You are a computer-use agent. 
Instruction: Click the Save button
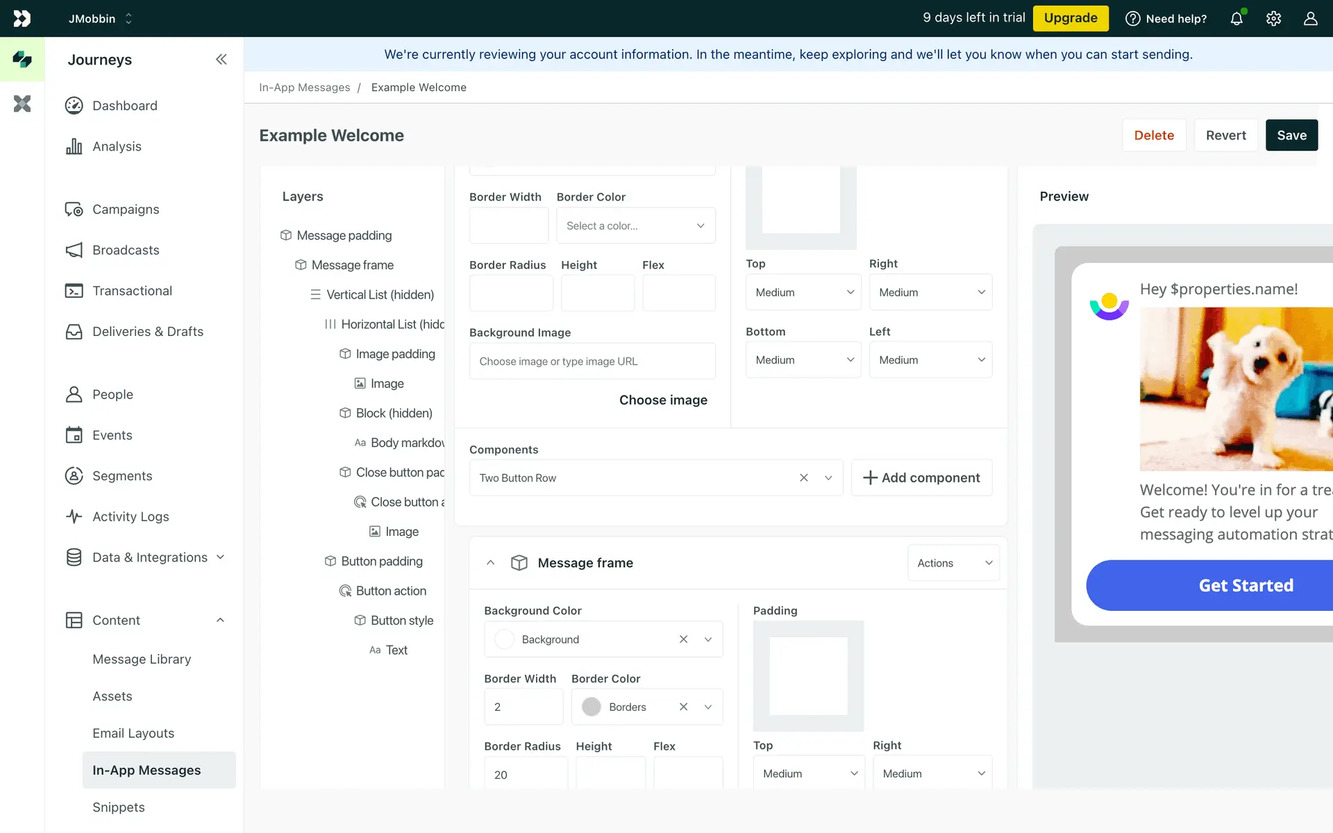point(1291,135)
